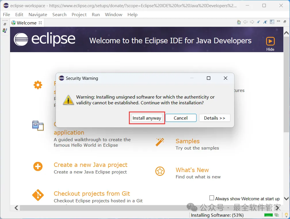290x219 pixels.
Task: Open the What's New link
Action: pos(192,170)
